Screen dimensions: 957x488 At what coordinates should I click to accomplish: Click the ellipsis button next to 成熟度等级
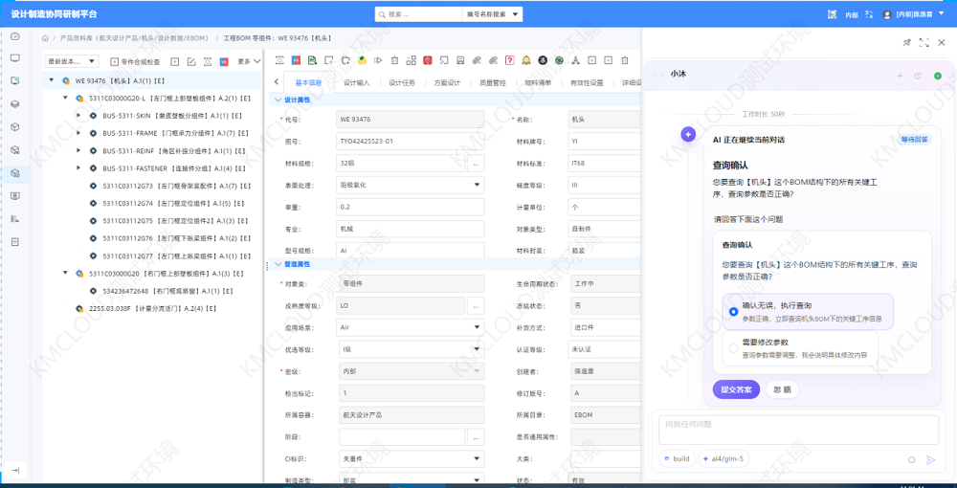tap(476, 305)
